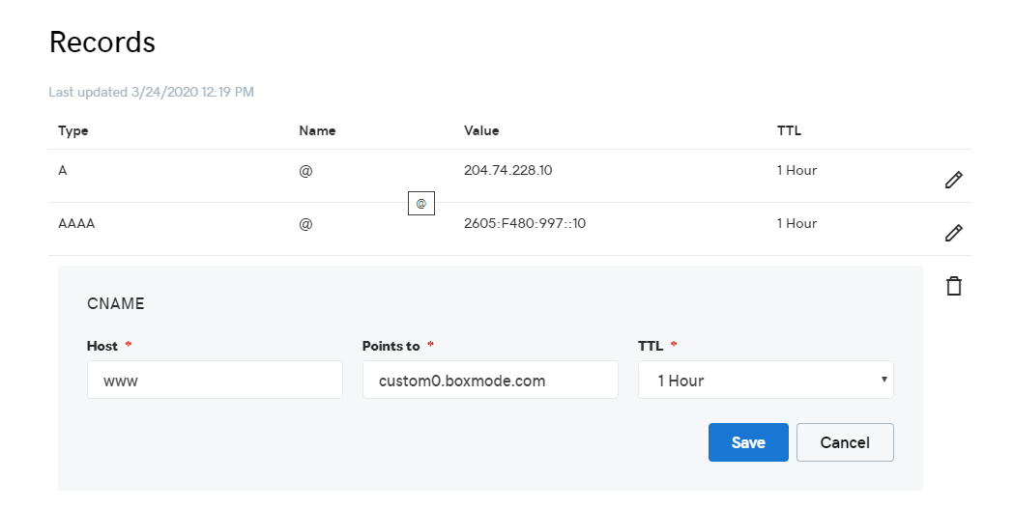Click the Points to field with custom0.boxmode.com

(x=490, y=381)
